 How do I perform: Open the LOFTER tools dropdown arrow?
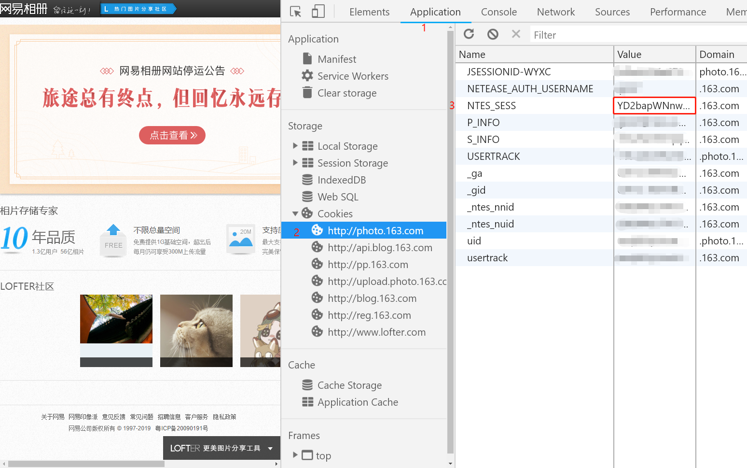coord(270,449)
